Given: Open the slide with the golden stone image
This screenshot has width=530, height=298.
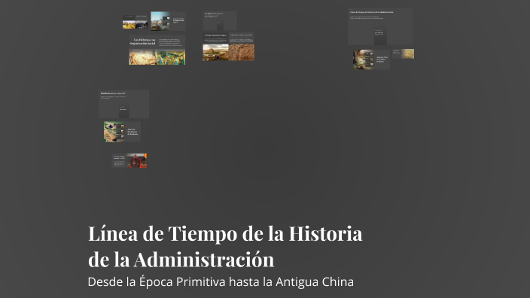Looking at the screenshot, I should tap(404, 53).
